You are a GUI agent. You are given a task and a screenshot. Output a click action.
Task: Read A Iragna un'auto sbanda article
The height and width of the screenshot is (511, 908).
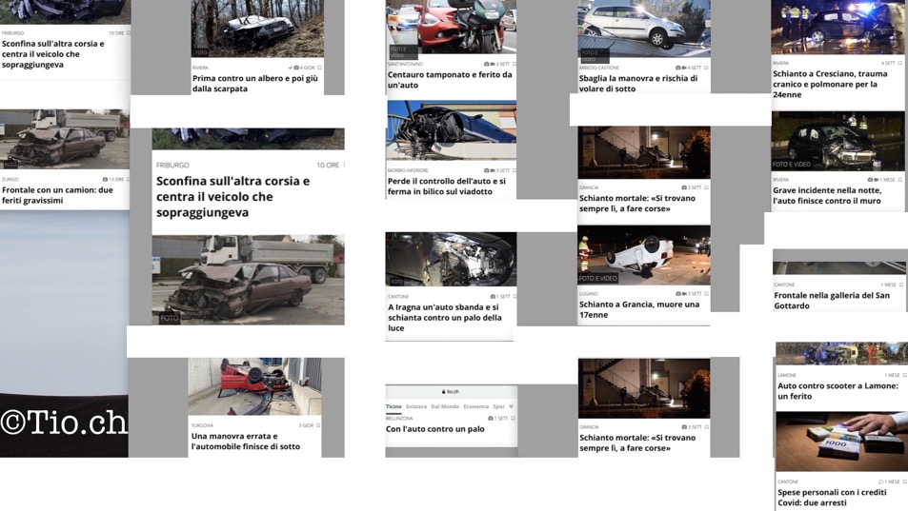(x=444, y=318)
